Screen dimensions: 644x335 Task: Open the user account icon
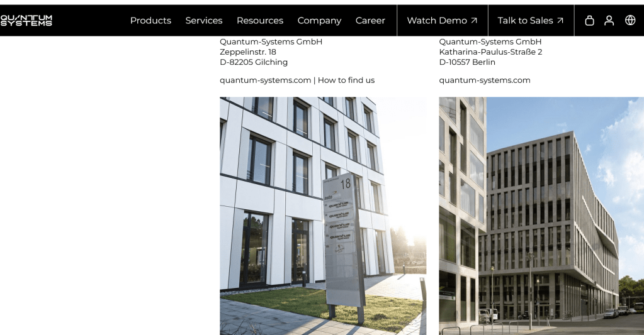[x=609, y=21]
